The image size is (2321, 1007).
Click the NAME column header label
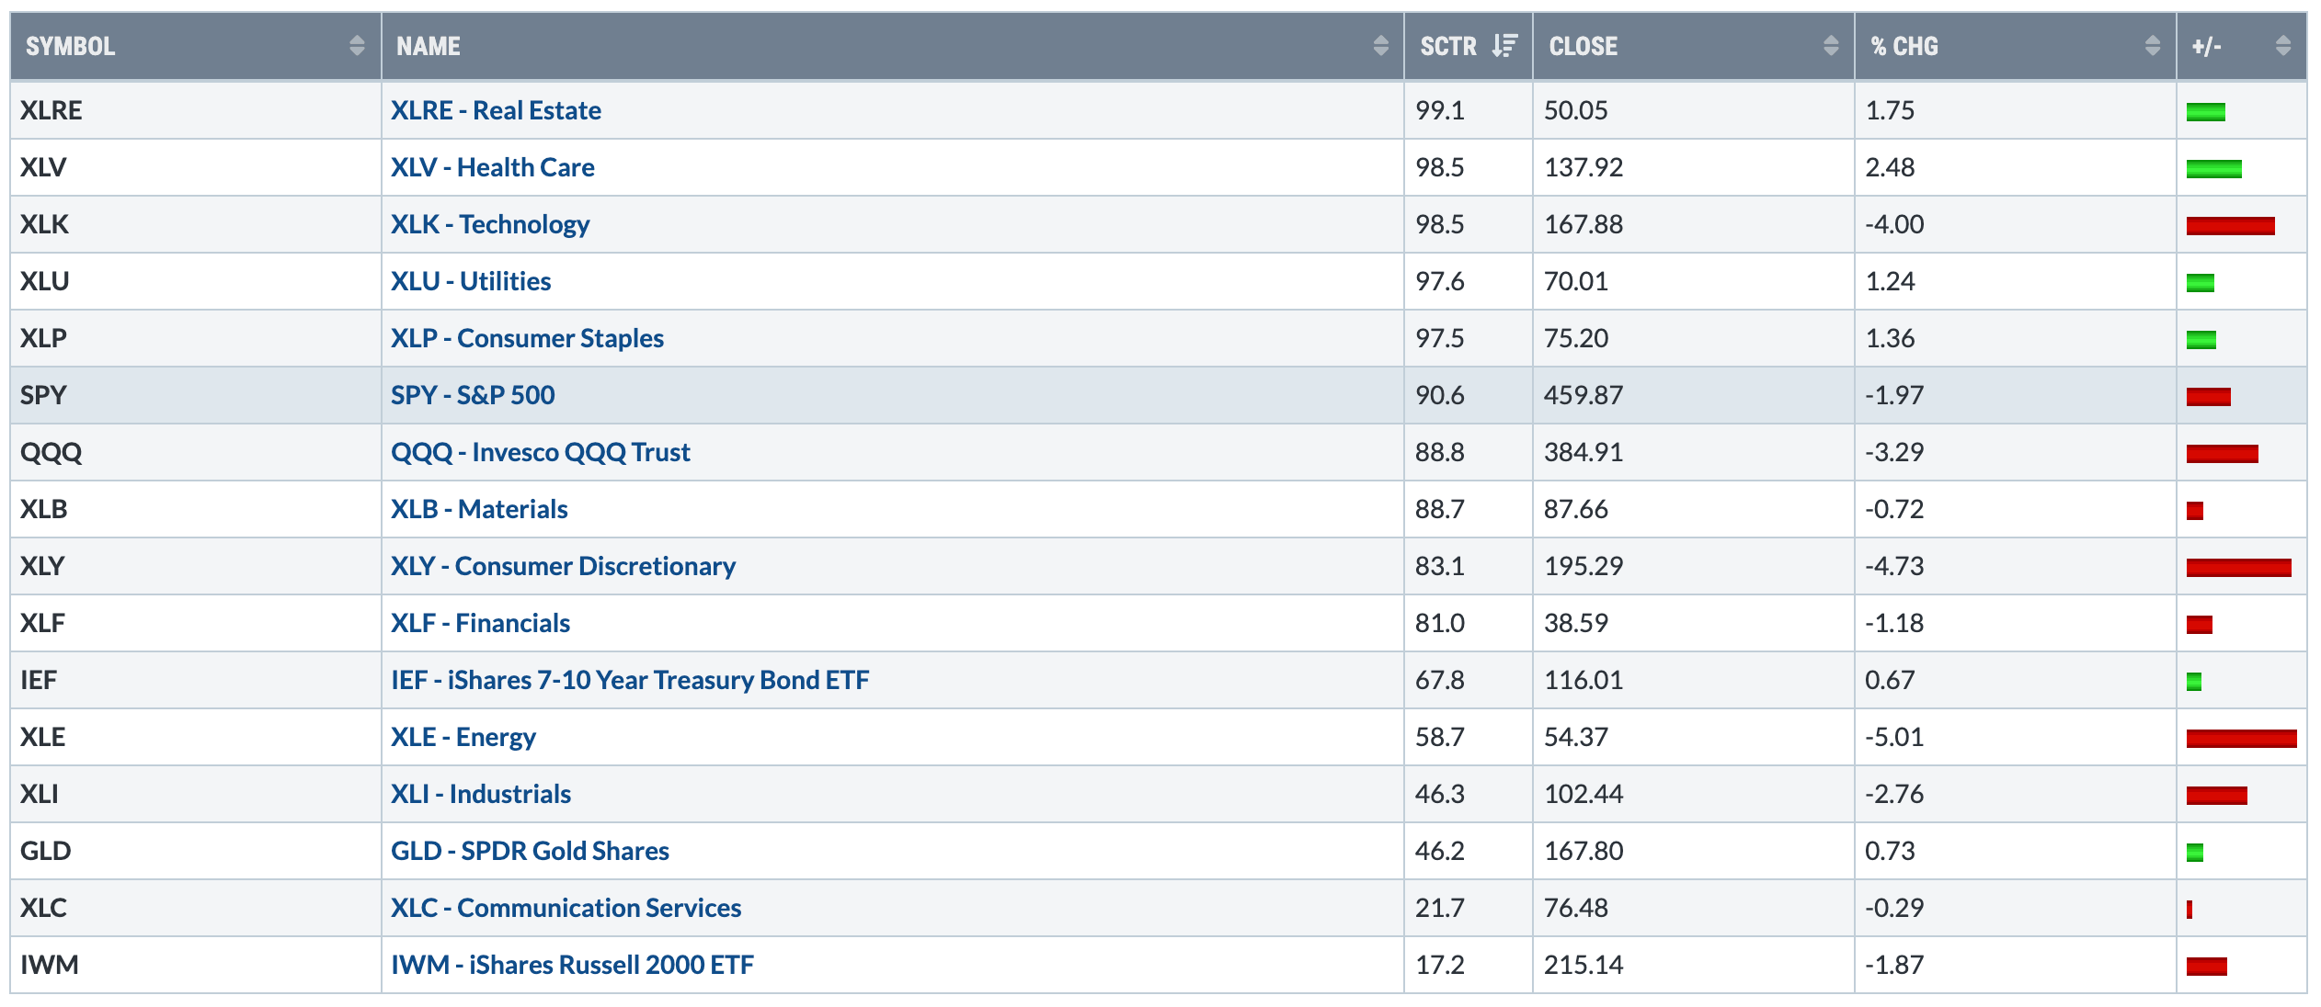tap(429, 46)
